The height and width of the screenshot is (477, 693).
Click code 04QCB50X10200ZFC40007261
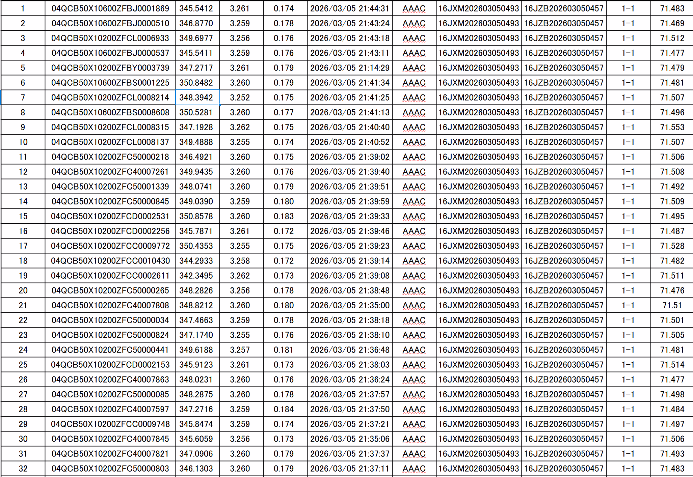pyautogui.click(x=110, y=172)
